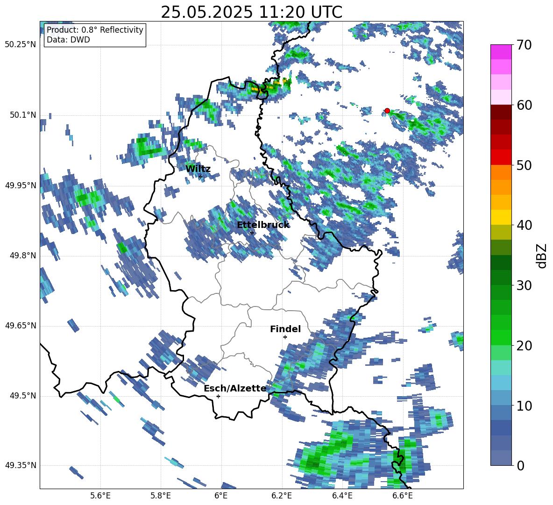This screenshot has height=505, width=553.
Task: Click the red colorbar segment above 50 dBZ
Action: pyautogui.click(x=501, y=157)
